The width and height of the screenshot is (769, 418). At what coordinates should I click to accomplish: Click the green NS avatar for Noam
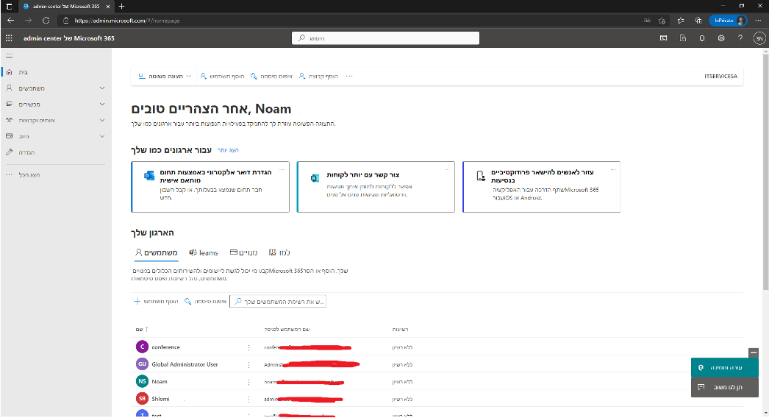coord(142,381)
